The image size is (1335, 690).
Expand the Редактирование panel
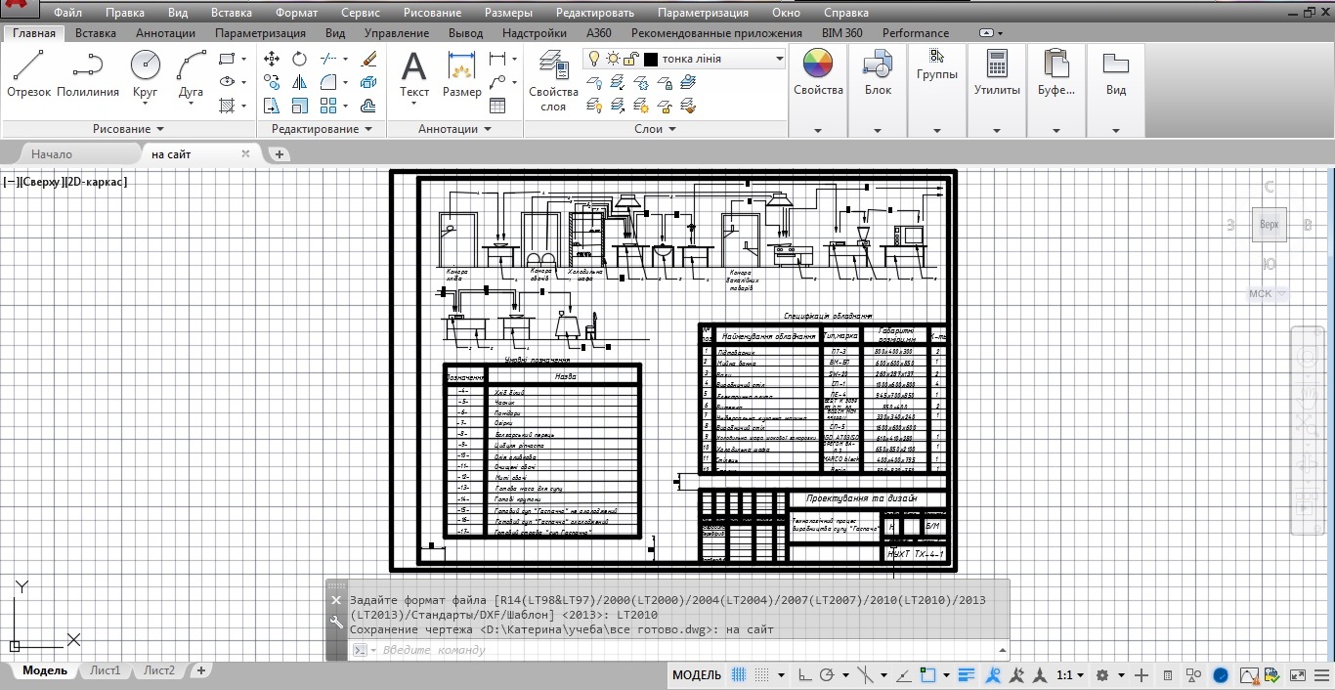tap(323, 129)
